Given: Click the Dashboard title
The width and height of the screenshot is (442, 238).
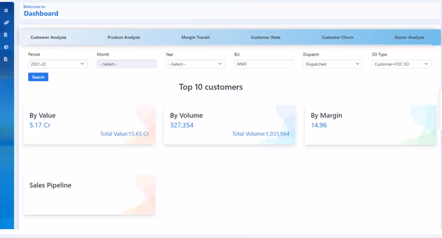Looking at the screenshot, I should click(41, 13).
